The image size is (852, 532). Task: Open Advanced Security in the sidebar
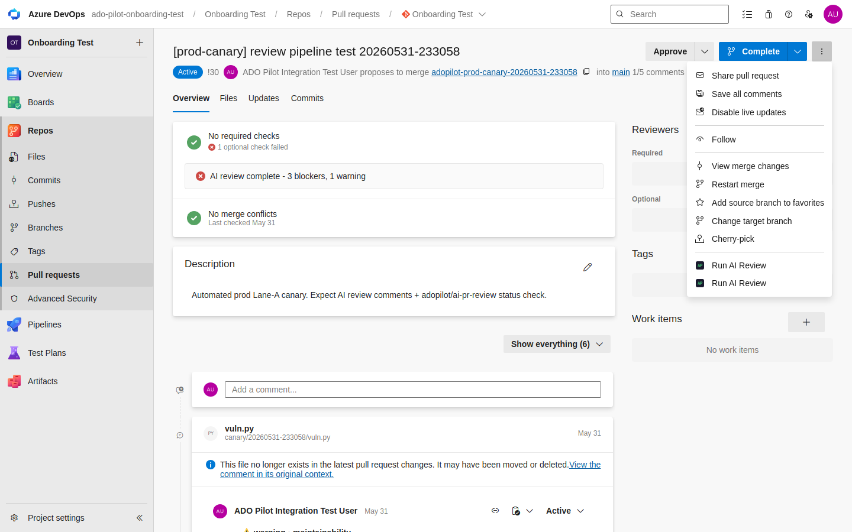point(77,299)
